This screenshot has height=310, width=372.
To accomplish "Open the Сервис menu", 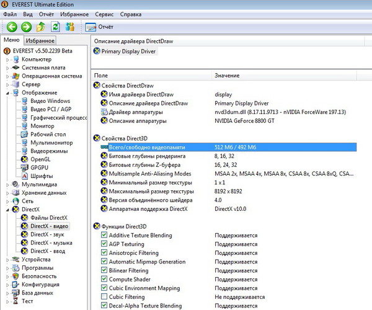I will click(104, 14).
